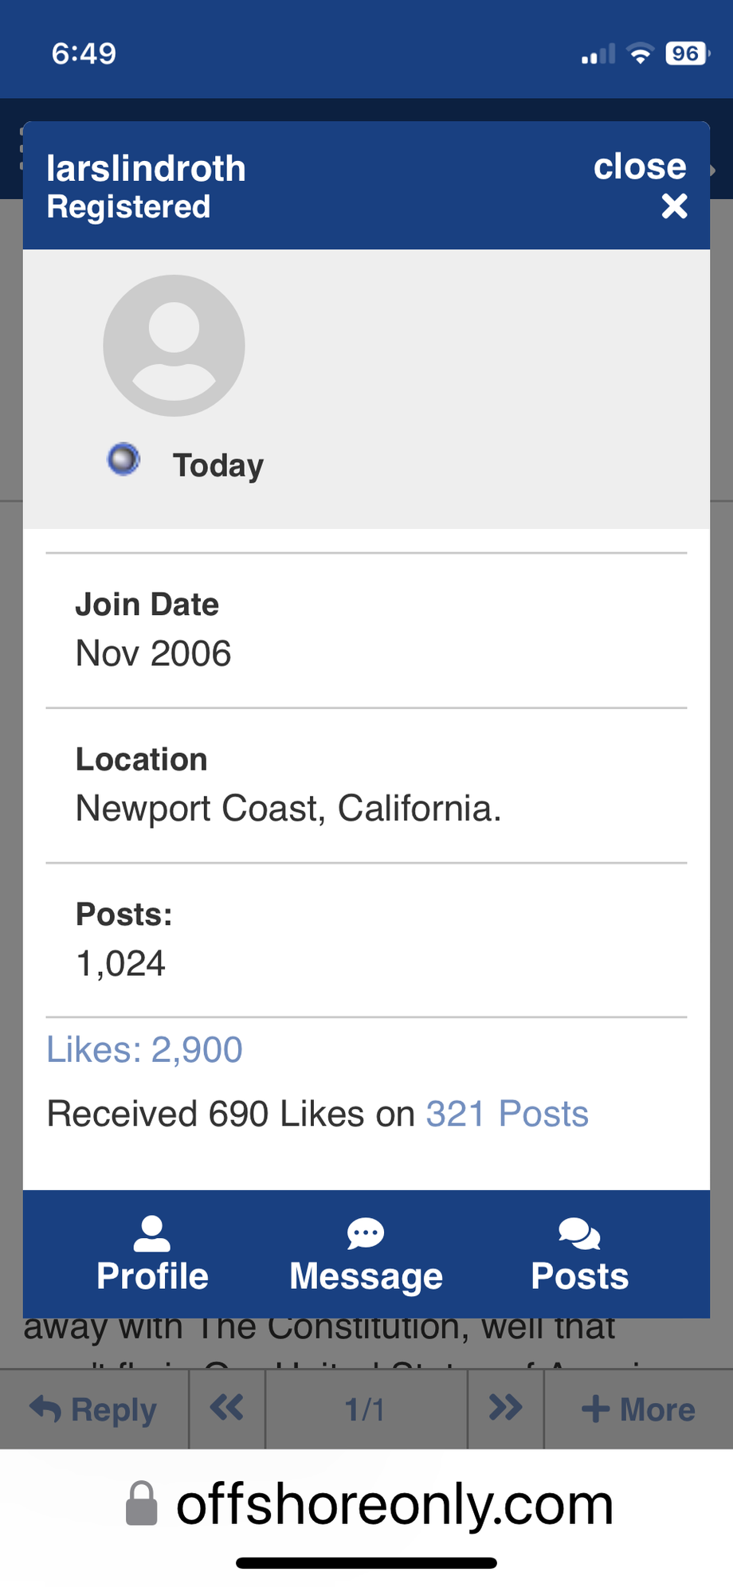The width and height of the screenshot is (733, 1587).
Task: Go to next page double-chevron
Action: (505, 1409)
